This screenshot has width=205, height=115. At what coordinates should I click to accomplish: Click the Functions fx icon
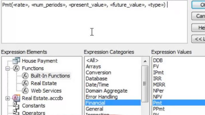point(16,68)
